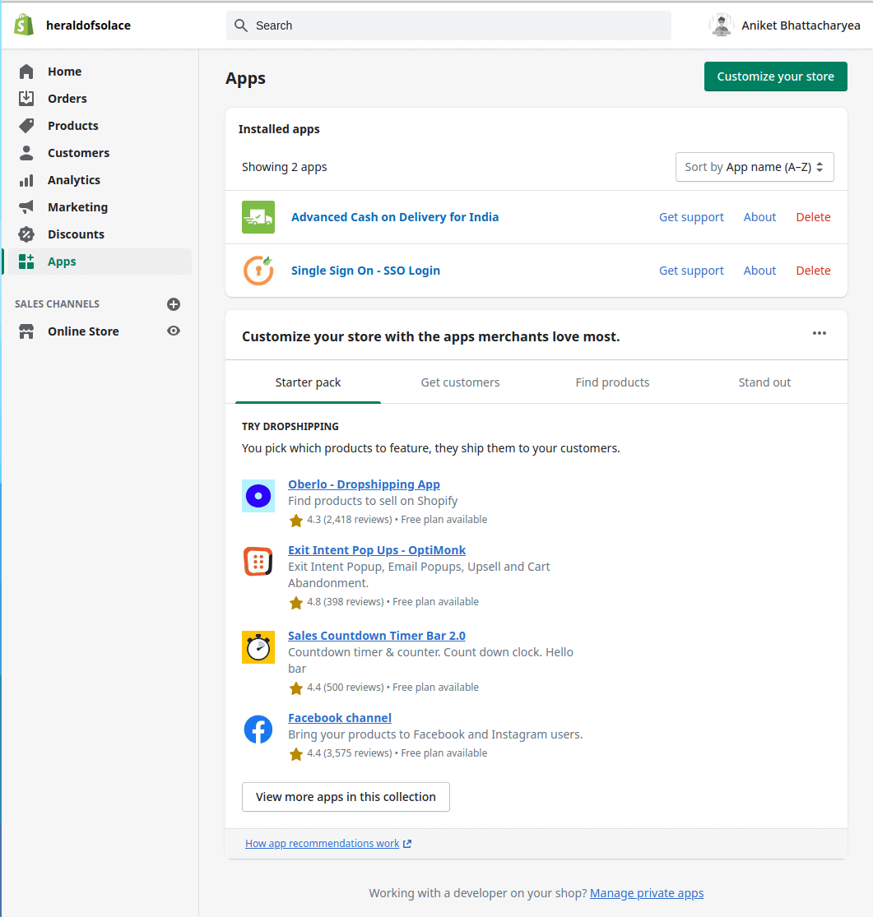Click OptiMonk's 4.8 (398 reviews) rating
Image resolution: width=873 pixels, height=917 pixels.
346,602
